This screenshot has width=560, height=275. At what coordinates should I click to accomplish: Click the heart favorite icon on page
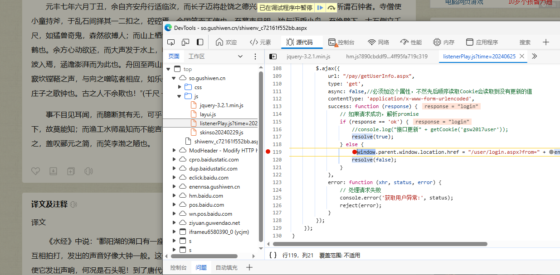(35, 171)
